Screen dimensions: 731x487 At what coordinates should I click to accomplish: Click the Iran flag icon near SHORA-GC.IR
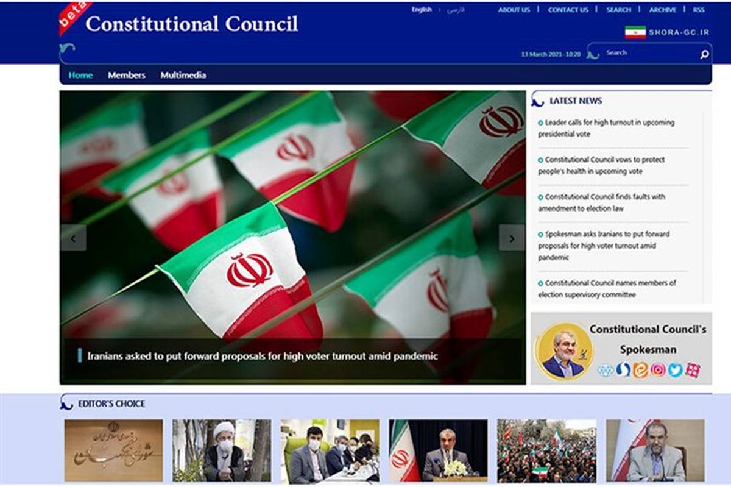635,32
